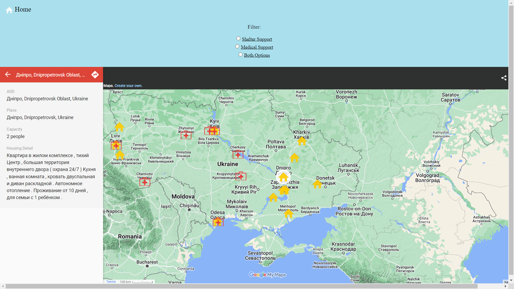Click the Home house icon
Screen dimensions: 514x289
(x=9, y=10)
